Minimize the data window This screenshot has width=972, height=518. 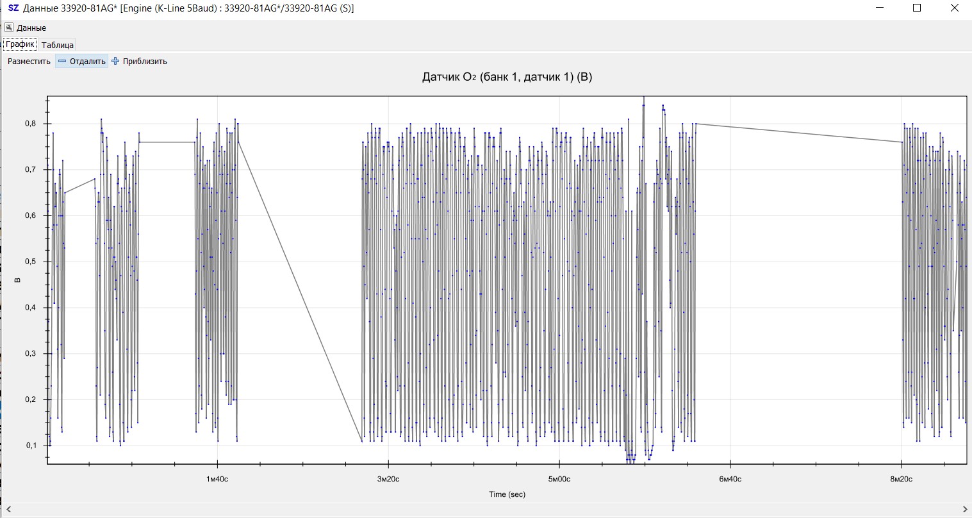click(x=881, y=8)
